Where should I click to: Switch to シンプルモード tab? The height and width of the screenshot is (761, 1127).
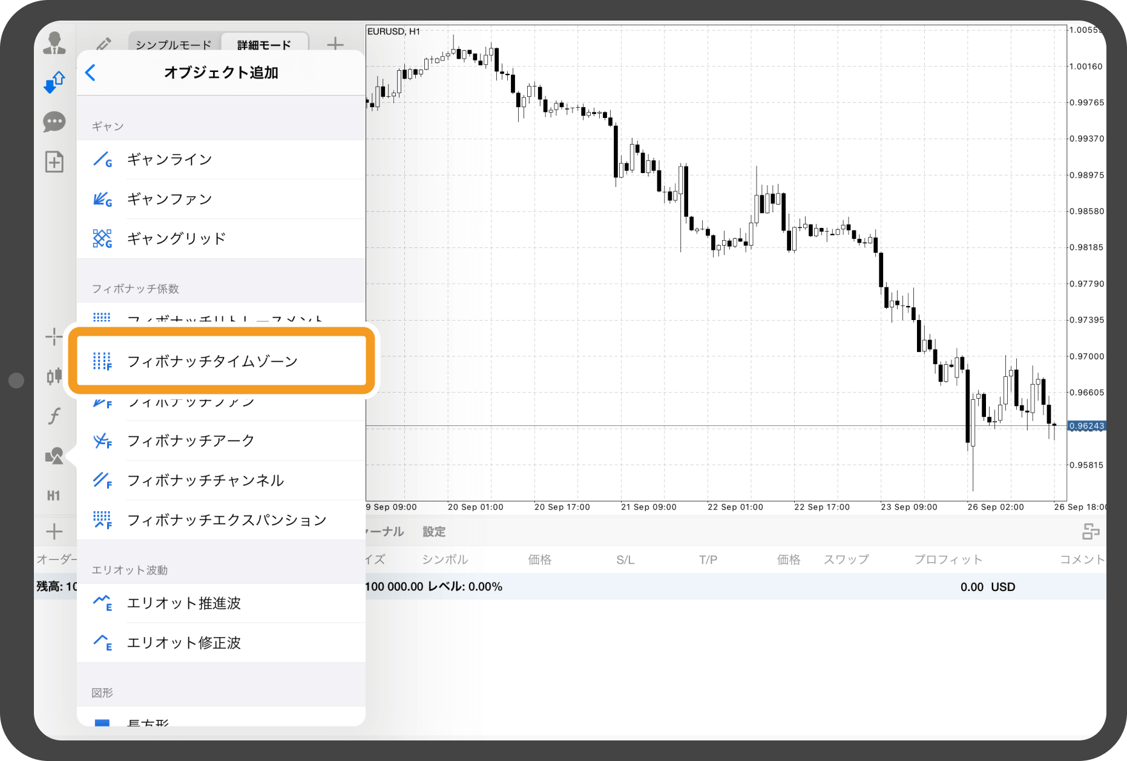click(173, 43)
